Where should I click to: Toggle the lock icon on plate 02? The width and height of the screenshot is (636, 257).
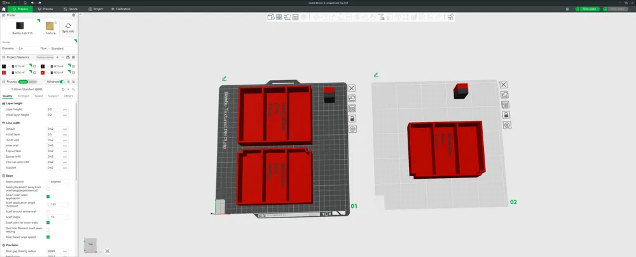[506, 115]
